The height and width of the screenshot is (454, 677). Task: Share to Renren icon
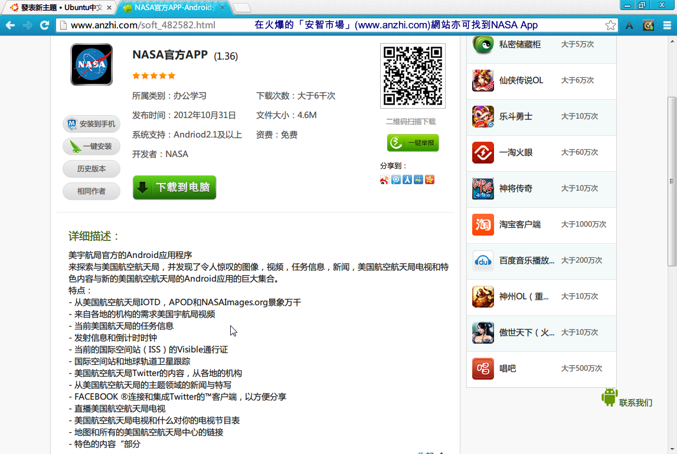click(407, 179)
